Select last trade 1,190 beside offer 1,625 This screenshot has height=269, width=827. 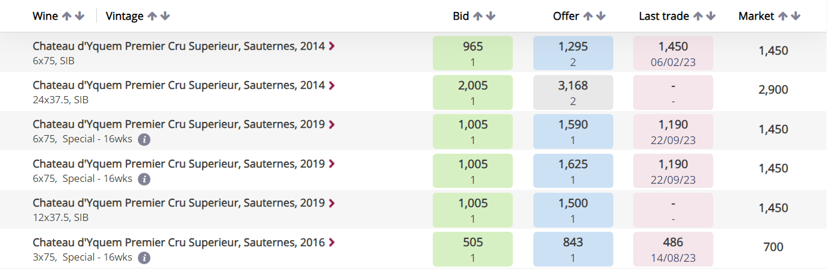(x=673, y=171)
